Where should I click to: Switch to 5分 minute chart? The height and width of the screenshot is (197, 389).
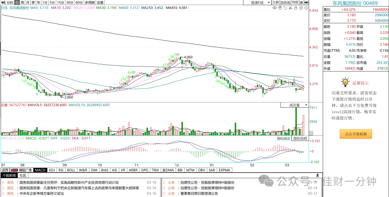pos(52,3)
